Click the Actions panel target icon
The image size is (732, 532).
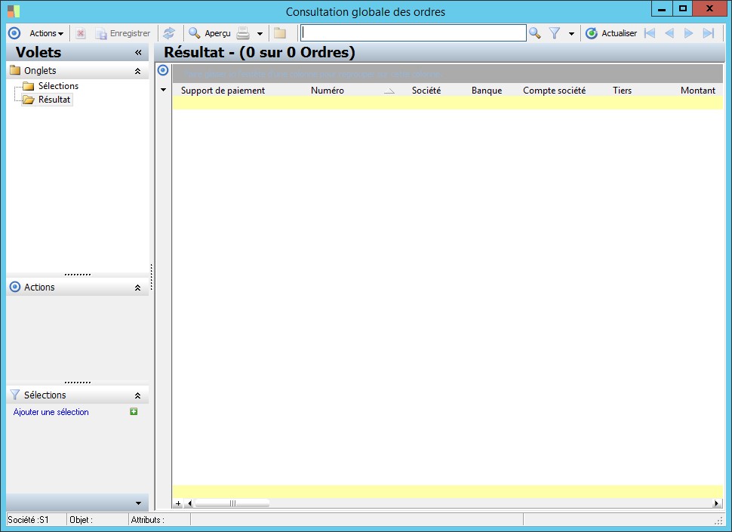coord(15,287)
